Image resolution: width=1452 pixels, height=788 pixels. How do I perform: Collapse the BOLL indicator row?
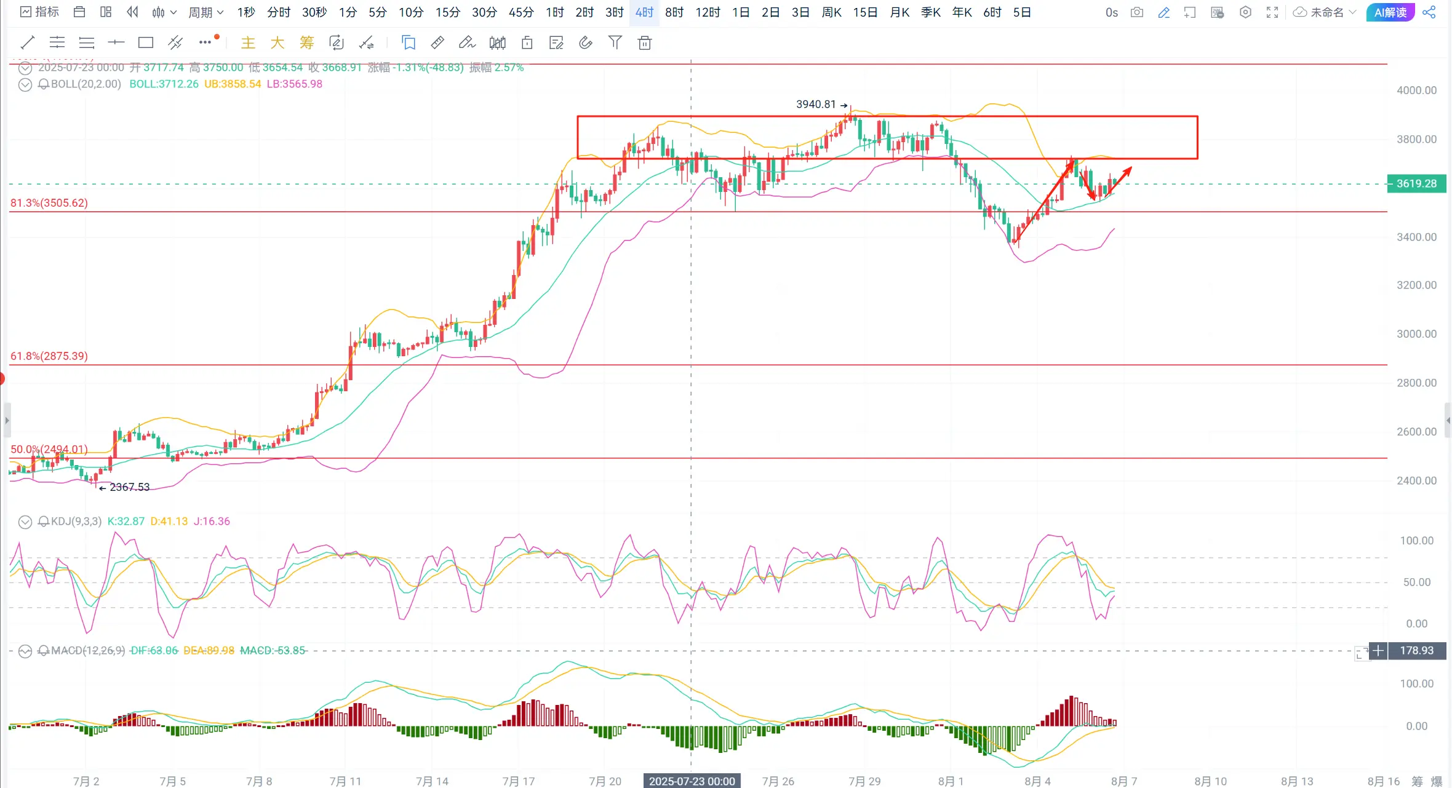coord(25,84)
